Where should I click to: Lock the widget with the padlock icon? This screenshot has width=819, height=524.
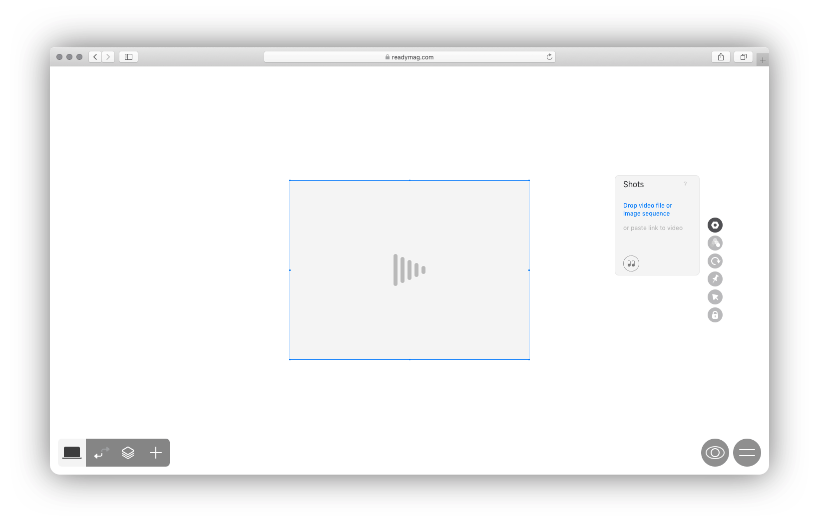[715, 315]
